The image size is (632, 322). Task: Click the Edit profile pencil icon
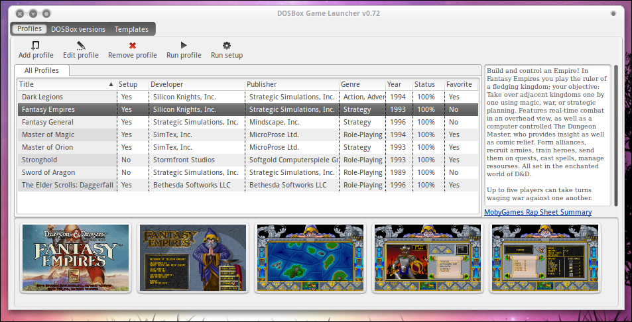(x=81, y=46)
